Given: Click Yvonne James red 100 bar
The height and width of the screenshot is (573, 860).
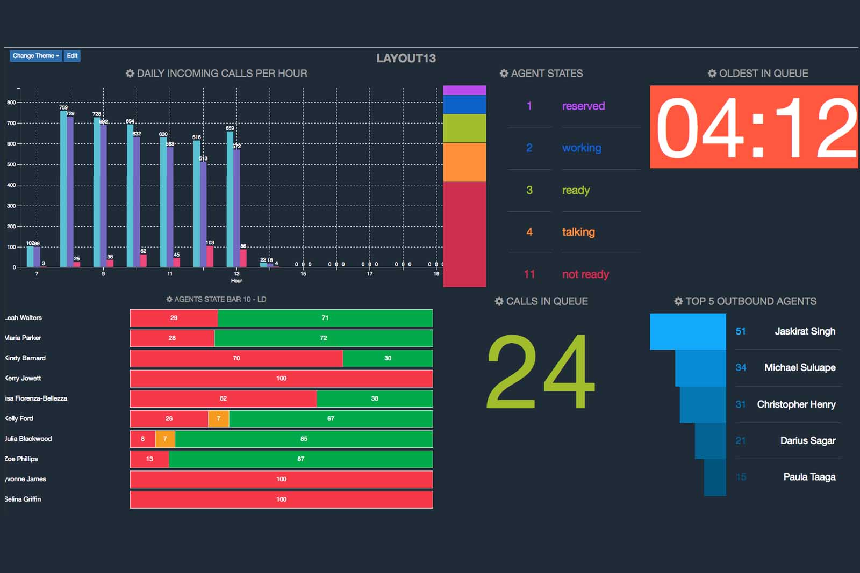Looking at the screenshot, I should click(x=281, y=480).
